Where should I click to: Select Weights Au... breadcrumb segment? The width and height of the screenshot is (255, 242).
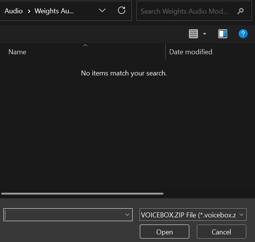tap(54, 11)
